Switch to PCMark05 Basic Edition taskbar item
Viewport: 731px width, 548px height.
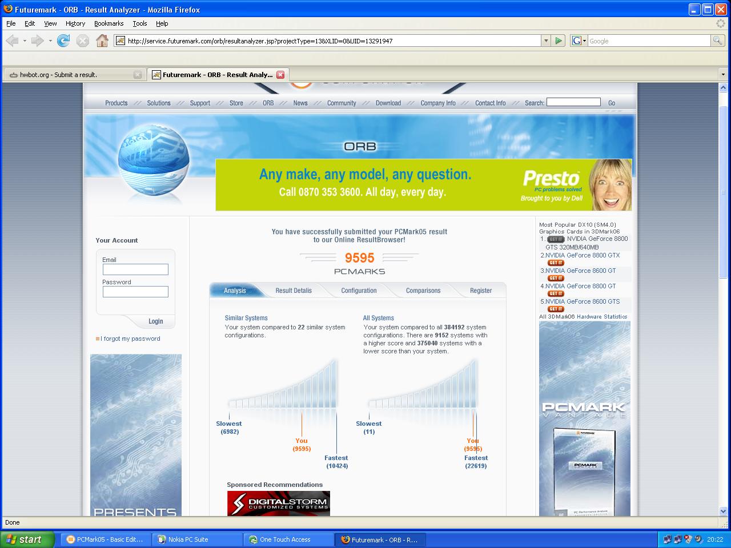[106, 539]
